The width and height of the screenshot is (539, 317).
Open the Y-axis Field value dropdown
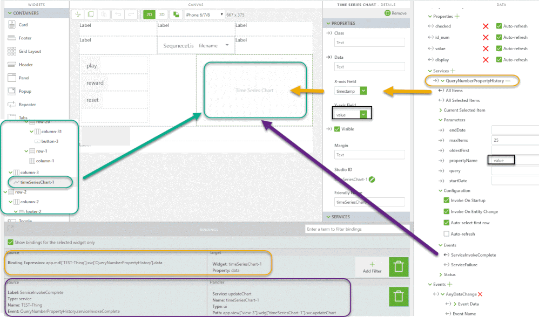363,114
